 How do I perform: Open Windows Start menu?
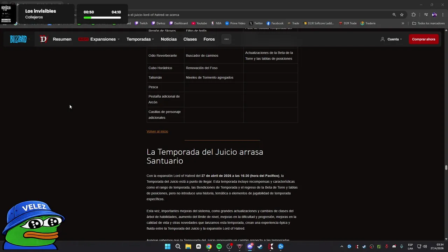168,246
